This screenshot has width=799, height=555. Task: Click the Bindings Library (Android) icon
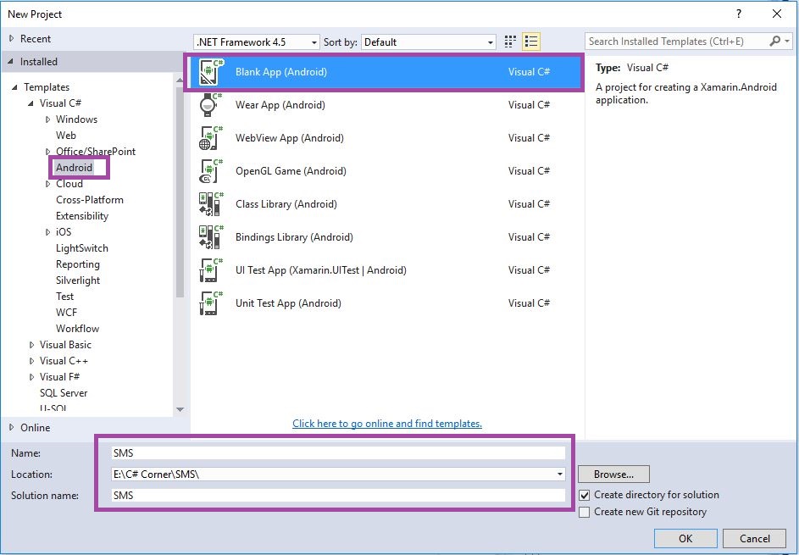(210, 237)
